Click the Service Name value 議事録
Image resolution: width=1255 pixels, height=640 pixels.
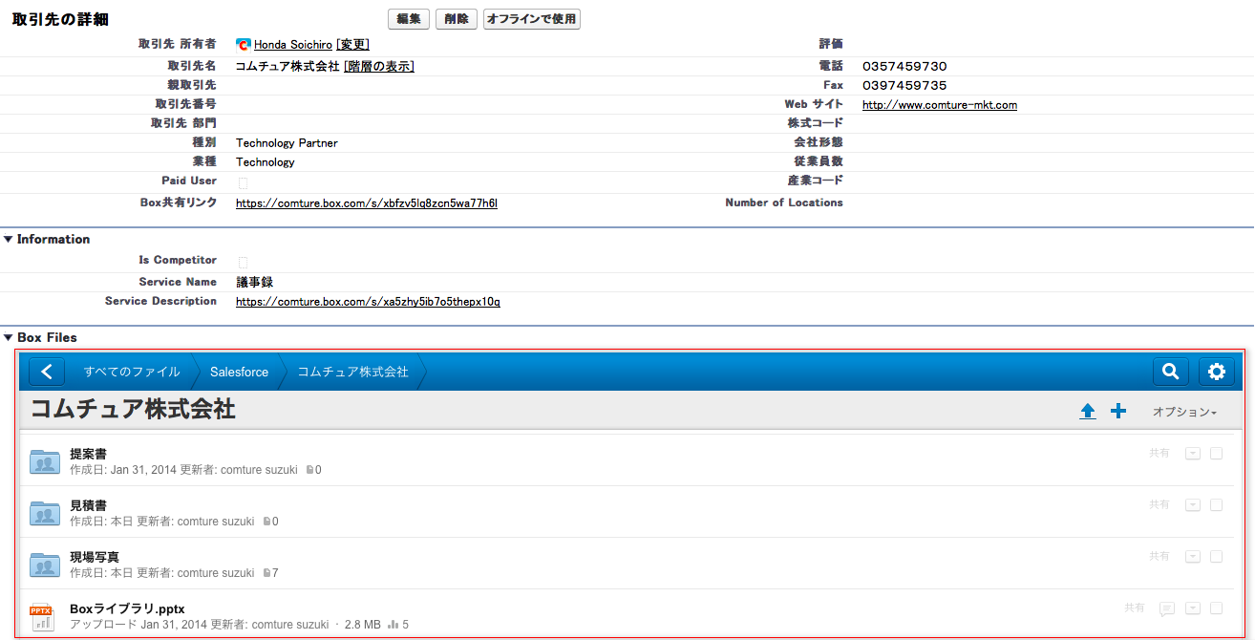[255, 283]
